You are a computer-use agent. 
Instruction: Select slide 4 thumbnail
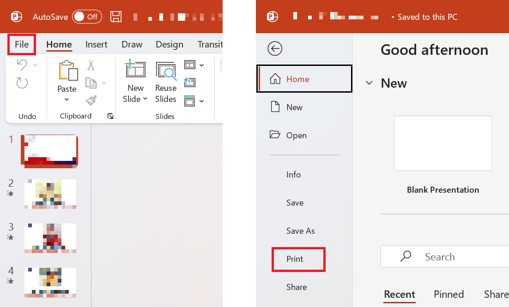[x=50, y=283]
